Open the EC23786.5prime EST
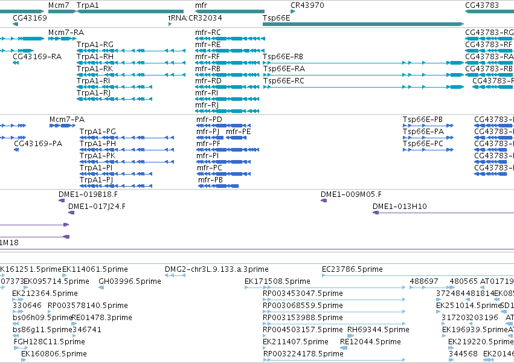The image size is (514, 363). click(352, 269)
